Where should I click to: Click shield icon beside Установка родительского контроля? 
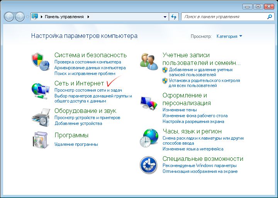165,81
